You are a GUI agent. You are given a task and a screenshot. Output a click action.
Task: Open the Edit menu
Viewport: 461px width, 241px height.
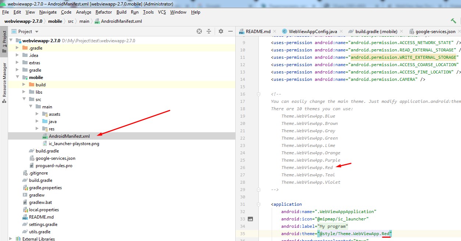(17, 12)
